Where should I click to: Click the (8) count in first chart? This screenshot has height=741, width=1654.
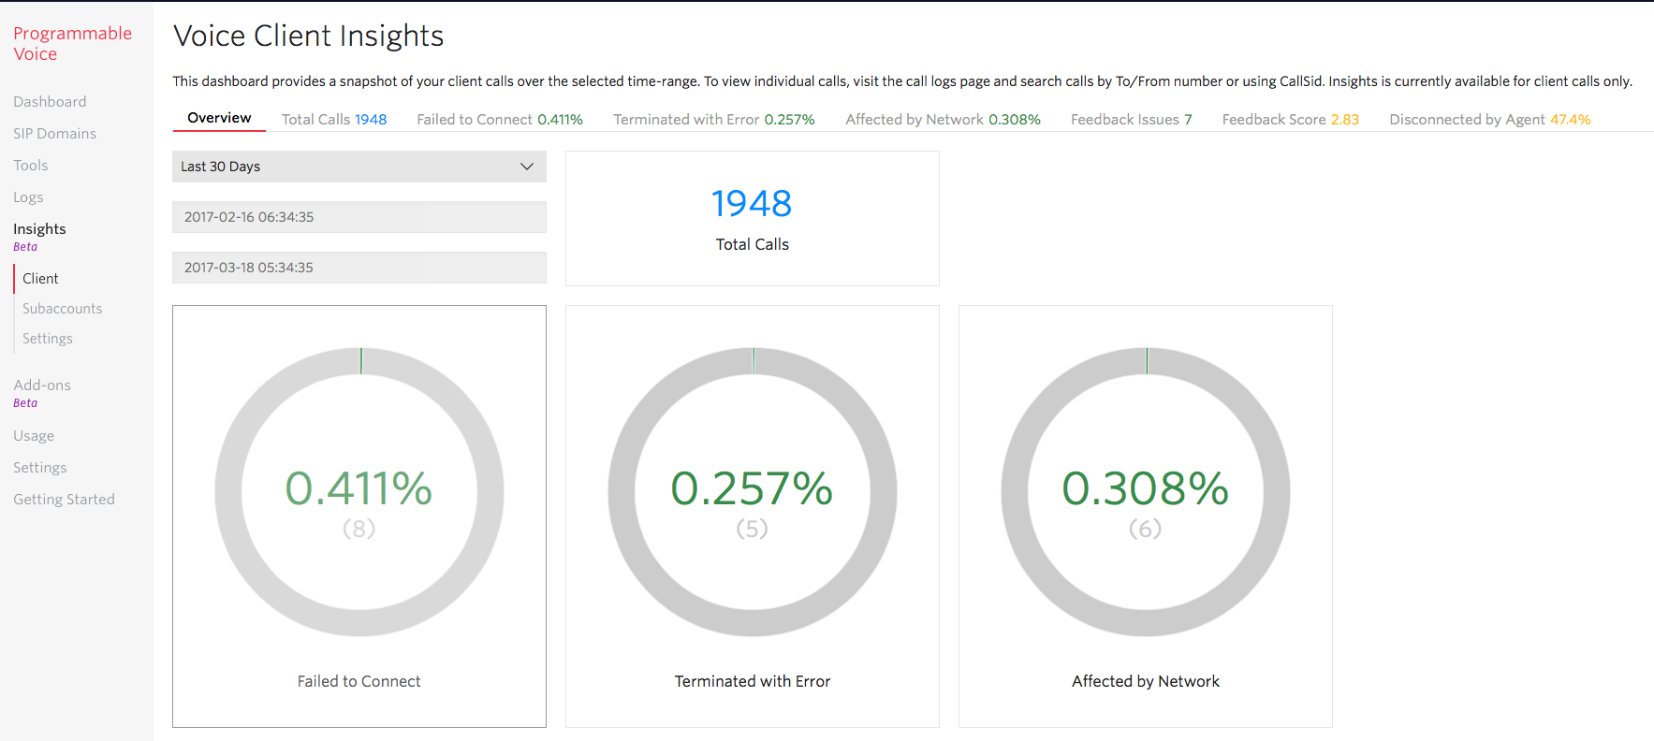pos(359,529)
